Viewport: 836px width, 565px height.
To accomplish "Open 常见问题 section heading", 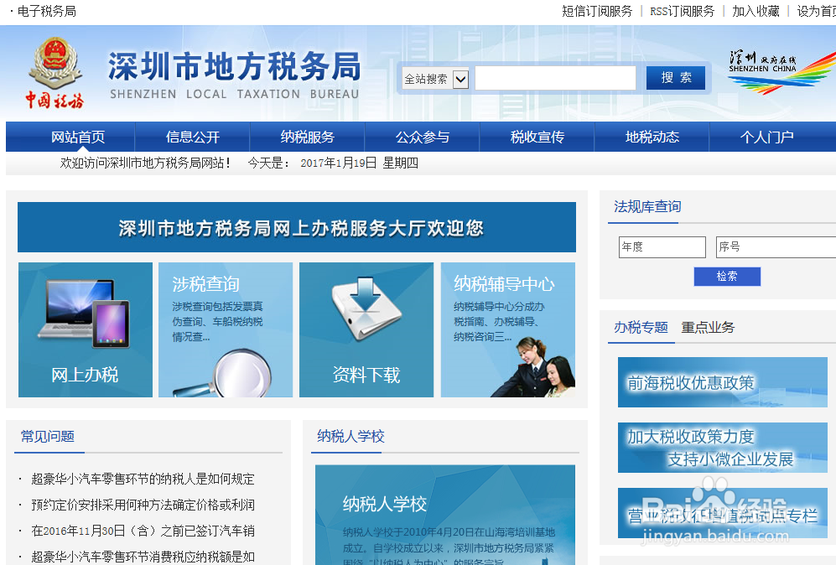I will 48,437.
